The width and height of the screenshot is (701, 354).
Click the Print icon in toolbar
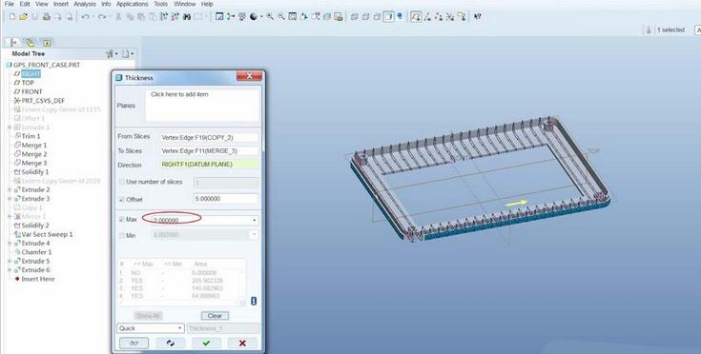[46, 17]
